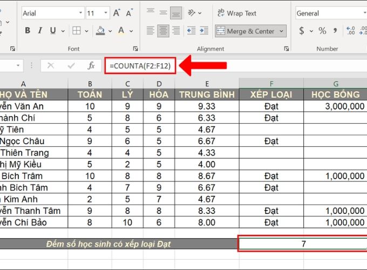This screenshot has height=270, width=367.
Task: Click the Decrease Decimal icon
Action: point(363,31)
